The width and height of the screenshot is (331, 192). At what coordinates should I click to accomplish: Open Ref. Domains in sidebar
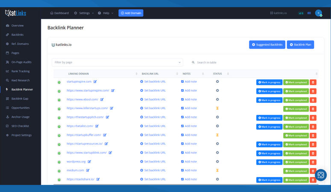(20, 44)
